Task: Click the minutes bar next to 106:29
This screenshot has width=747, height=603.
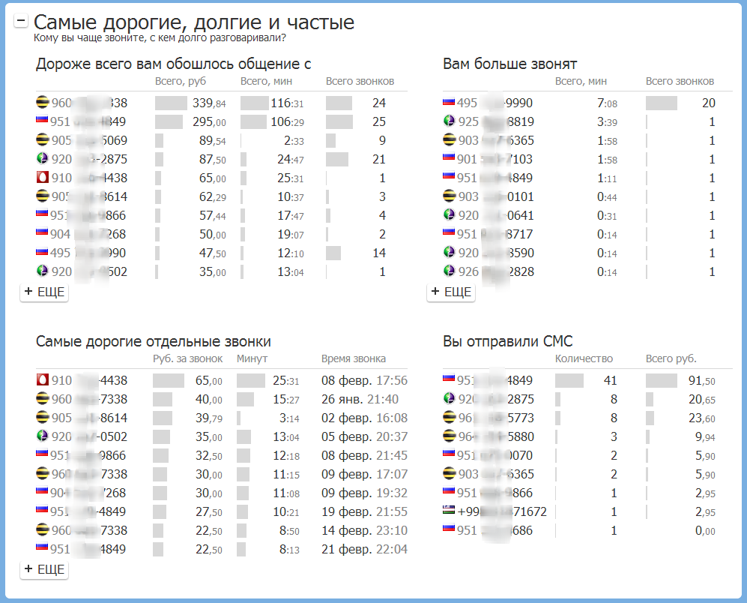Action: pos(253,121)
